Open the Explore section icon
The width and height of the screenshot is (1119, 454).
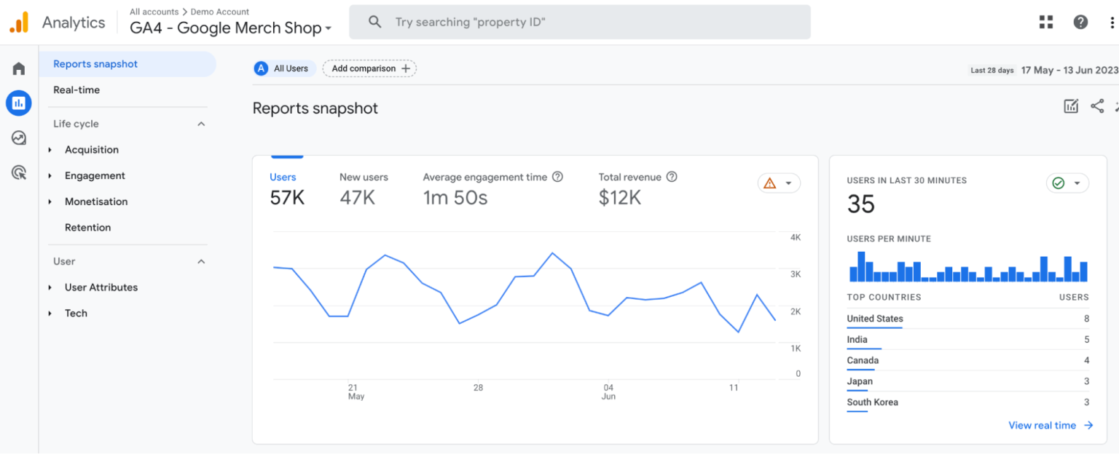click(18, 138)
